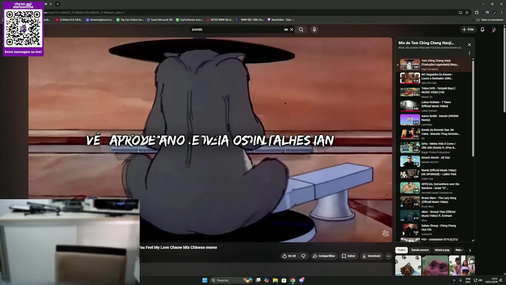
Task: Play MC Neguinho do Kaxeta from the playlist
Action: pos(434,78)
